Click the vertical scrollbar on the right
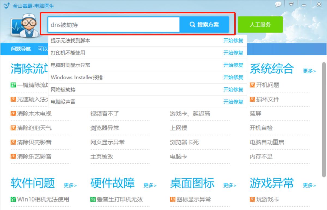Screen dimensions: 327x210 click(x=324, y=120)
